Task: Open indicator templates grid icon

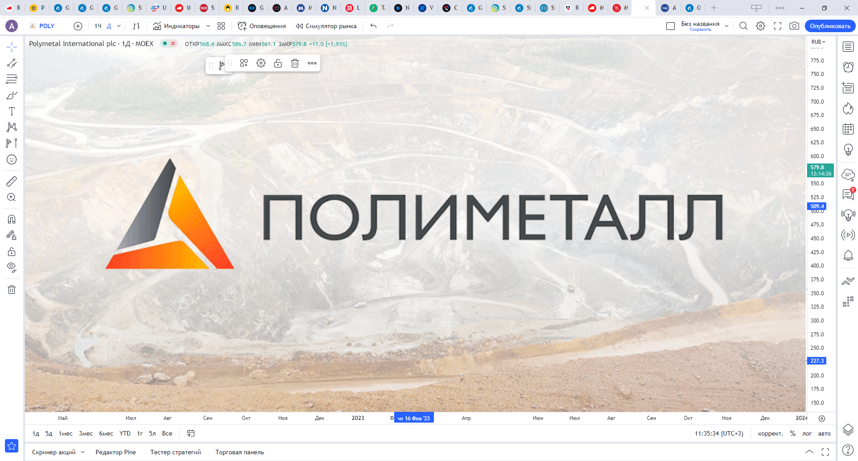Action: point(221,26)
